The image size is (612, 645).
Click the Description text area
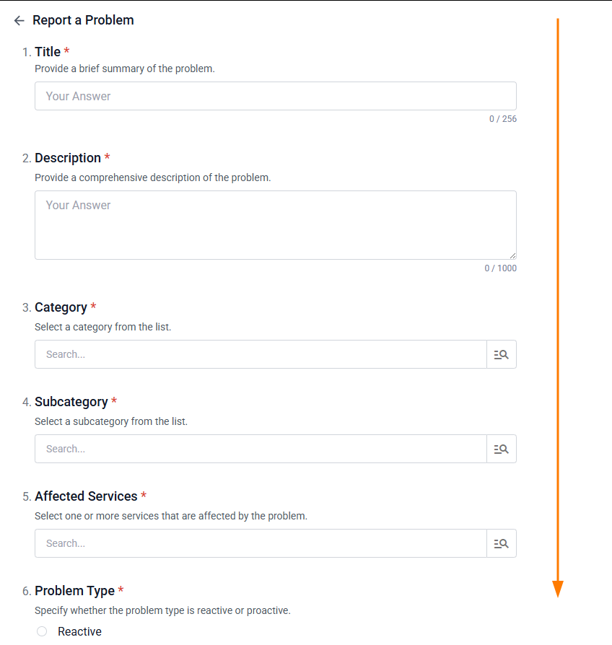pos(275,224)
